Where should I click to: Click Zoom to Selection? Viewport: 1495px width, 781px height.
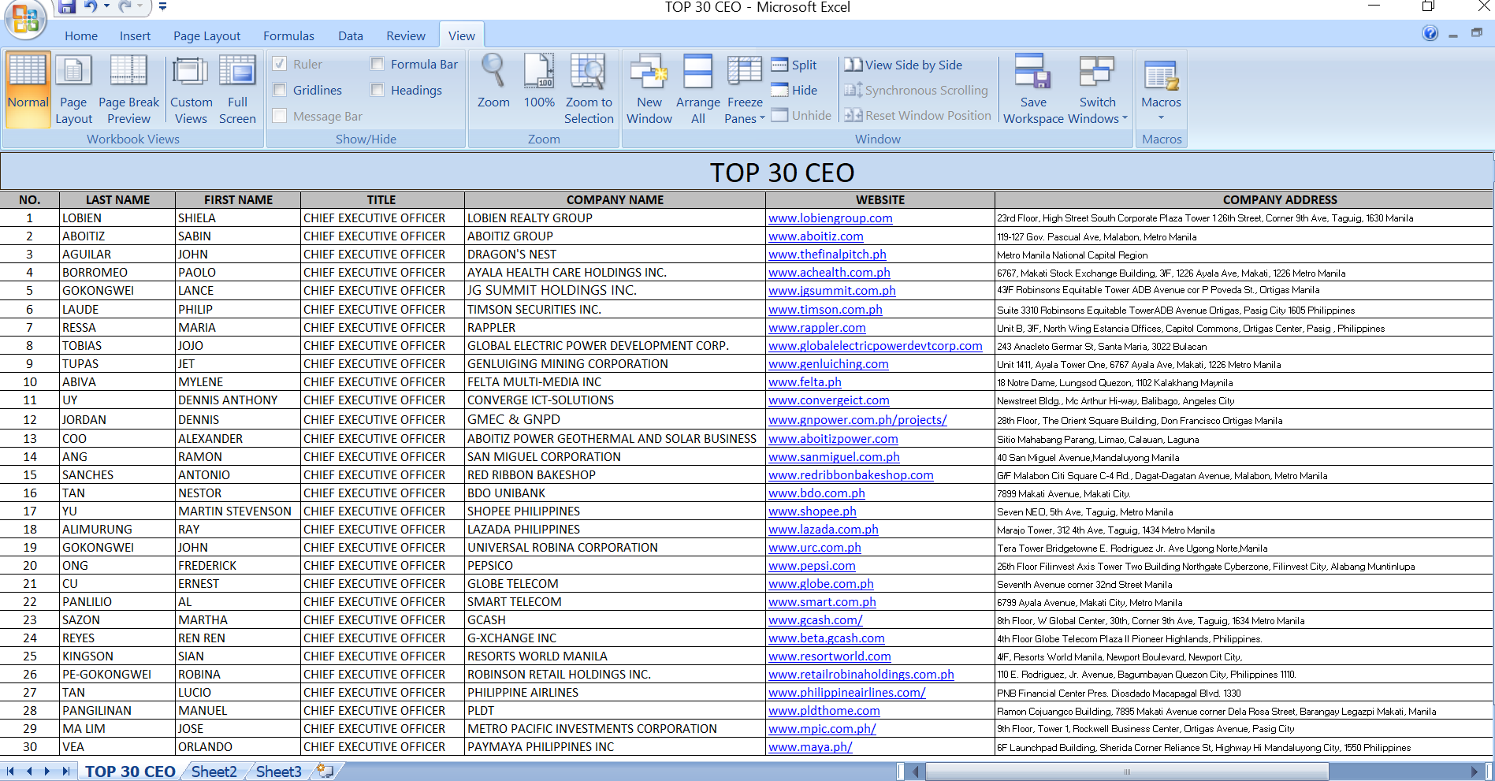[x=589, y=89]
